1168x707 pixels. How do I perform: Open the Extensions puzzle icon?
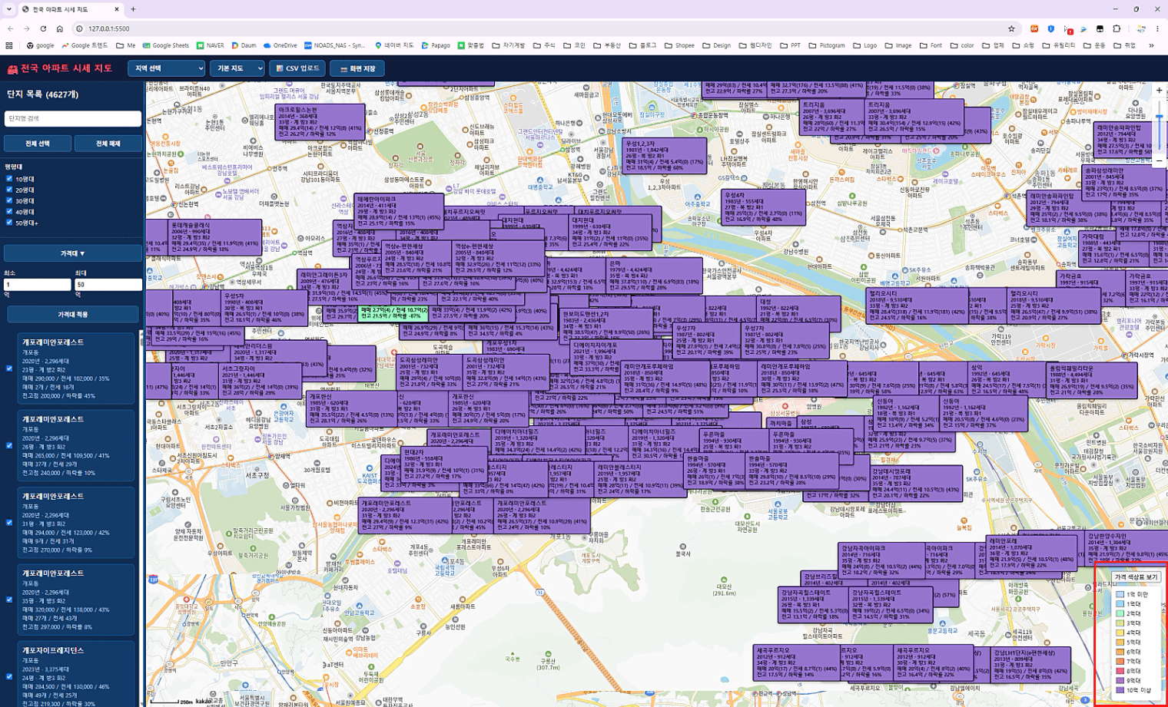click(x=1117, y=28)
